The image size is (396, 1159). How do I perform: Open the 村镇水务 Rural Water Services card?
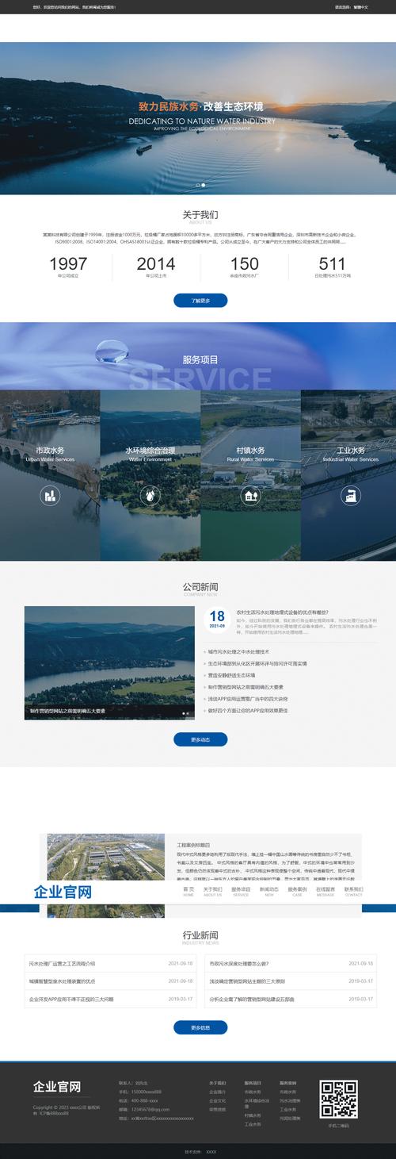[250, 475]
